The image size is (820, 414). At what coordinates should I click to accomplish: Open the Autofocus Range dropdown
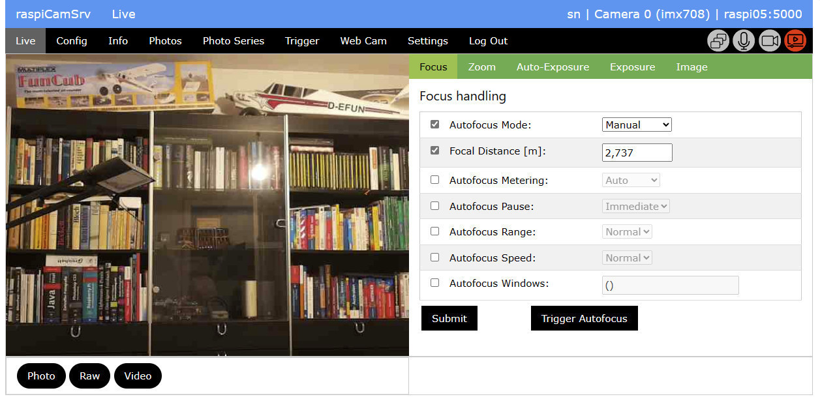coord(627,232)
